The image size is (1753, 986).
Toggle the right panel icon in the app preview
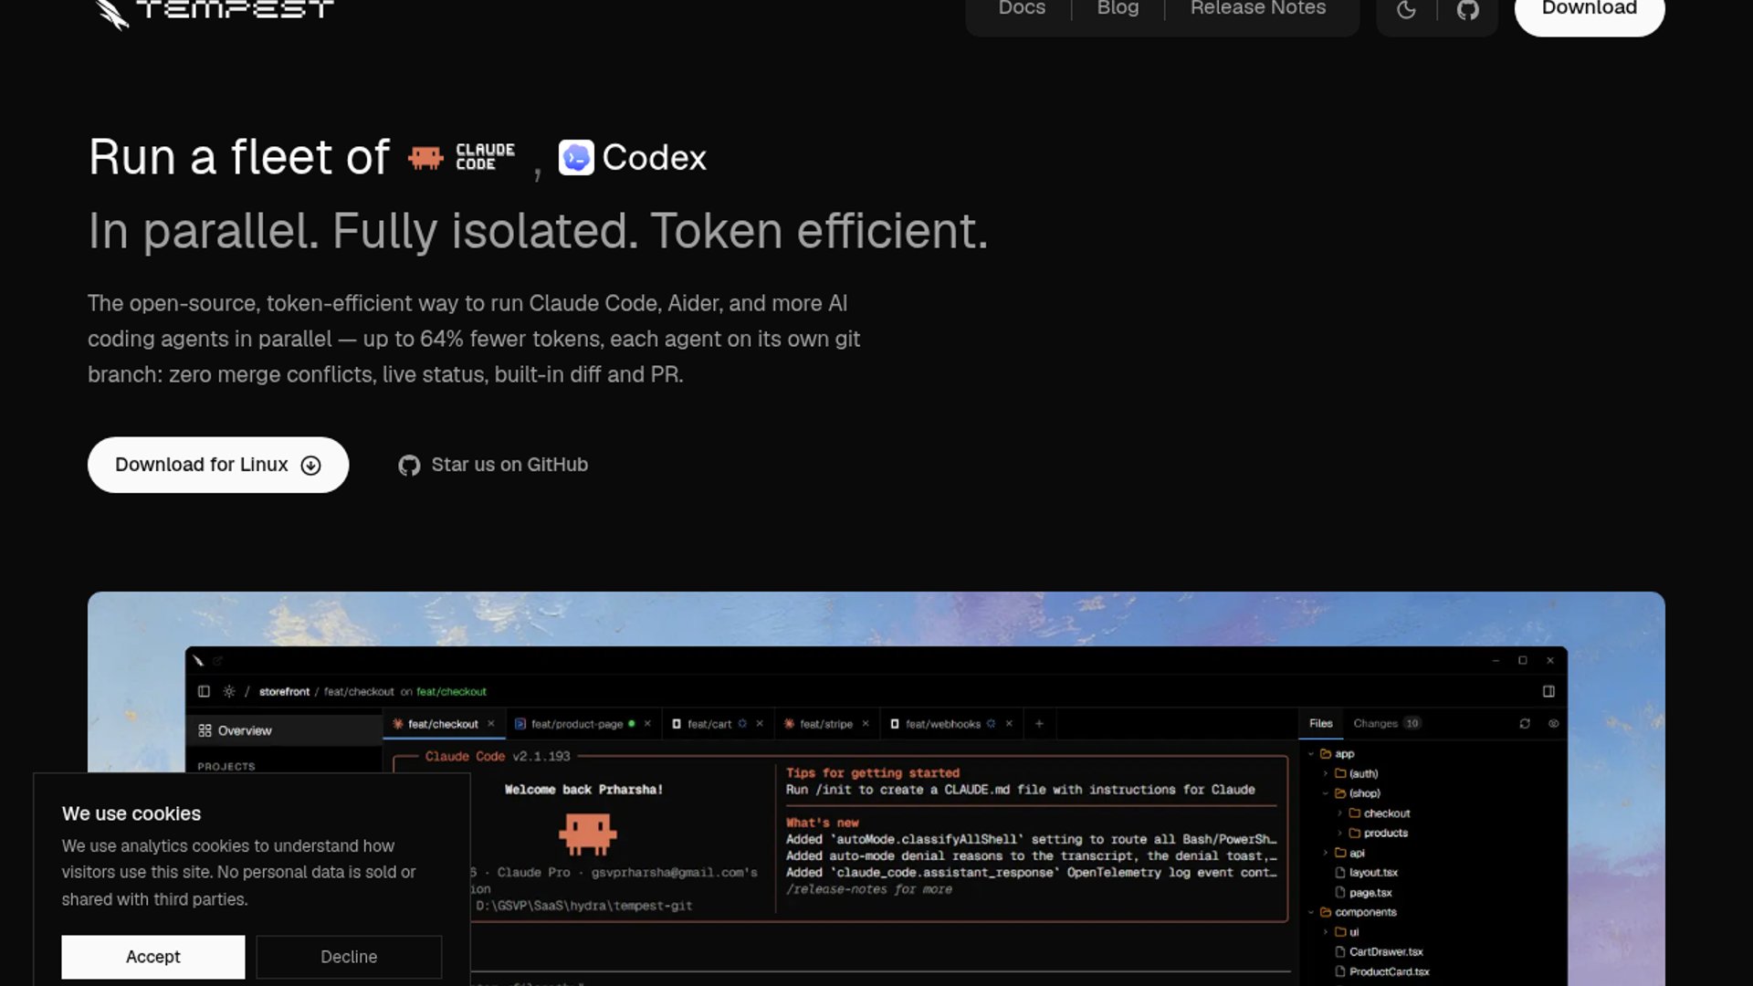click(1548, 691)
